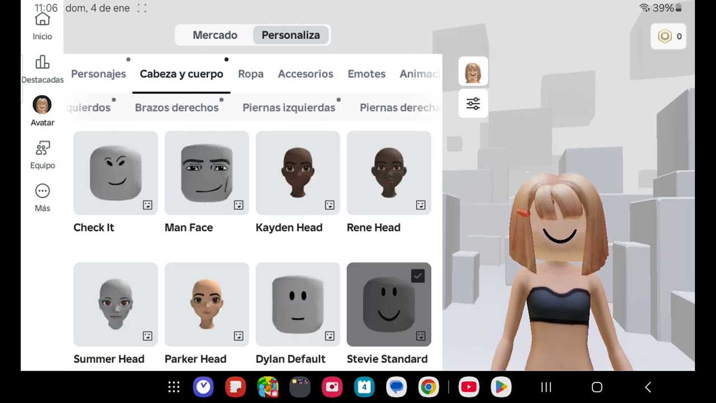Image resolution: width=716 pixels, height=403 pixels.
Task: Tap the Android home navigation button
Action: click(x=597, y=387)
